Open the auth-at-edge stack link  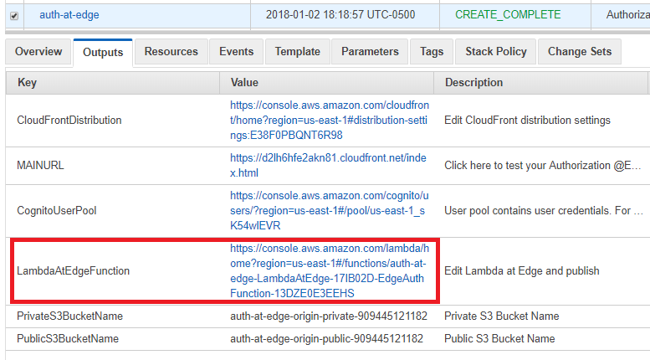tap(69, 15)
